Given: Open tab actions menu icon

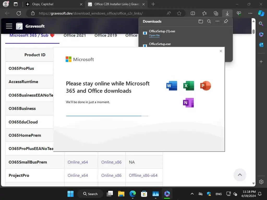Looking at the screenshot, I should pos(16,4).
